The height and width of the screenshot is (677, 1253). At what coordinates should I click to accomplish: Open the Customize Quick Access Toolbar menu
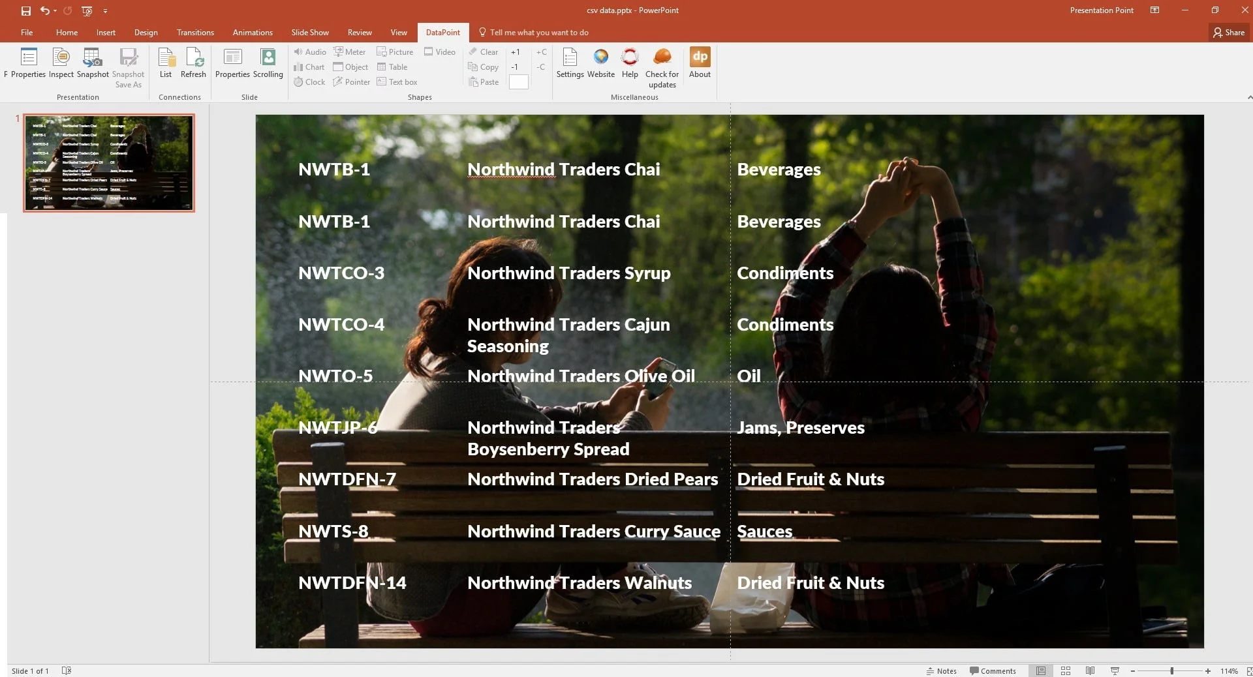[106, 10]
